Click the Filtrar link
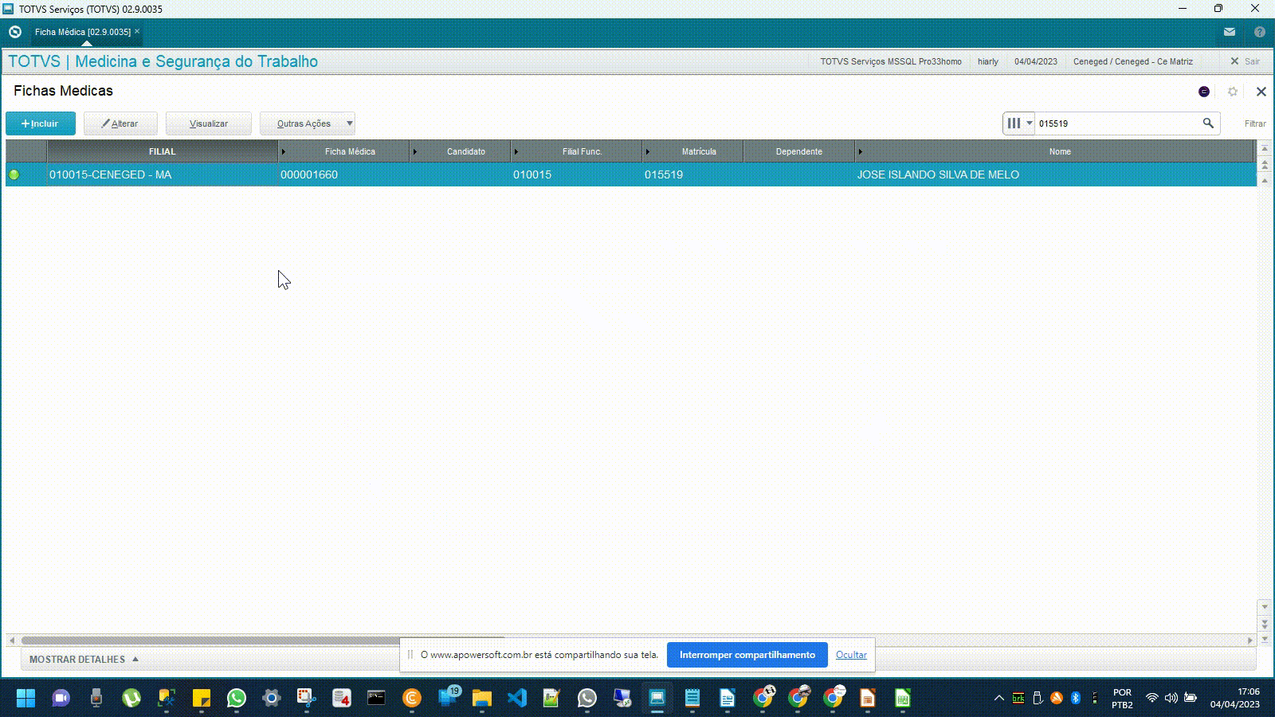The width and height of the screenshot is (1275, 717). [1254, 123]
